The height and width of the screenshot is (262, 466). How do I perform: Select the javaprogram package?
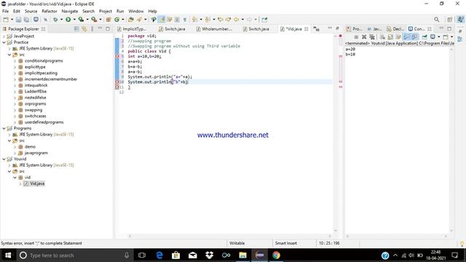coord(36,153)
